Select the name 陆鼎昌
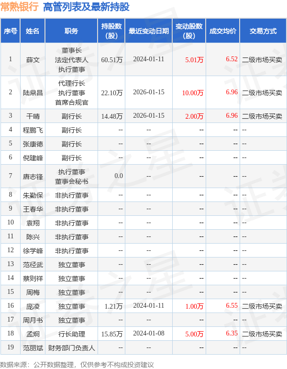287x369 pixels. tap(33, 93)
